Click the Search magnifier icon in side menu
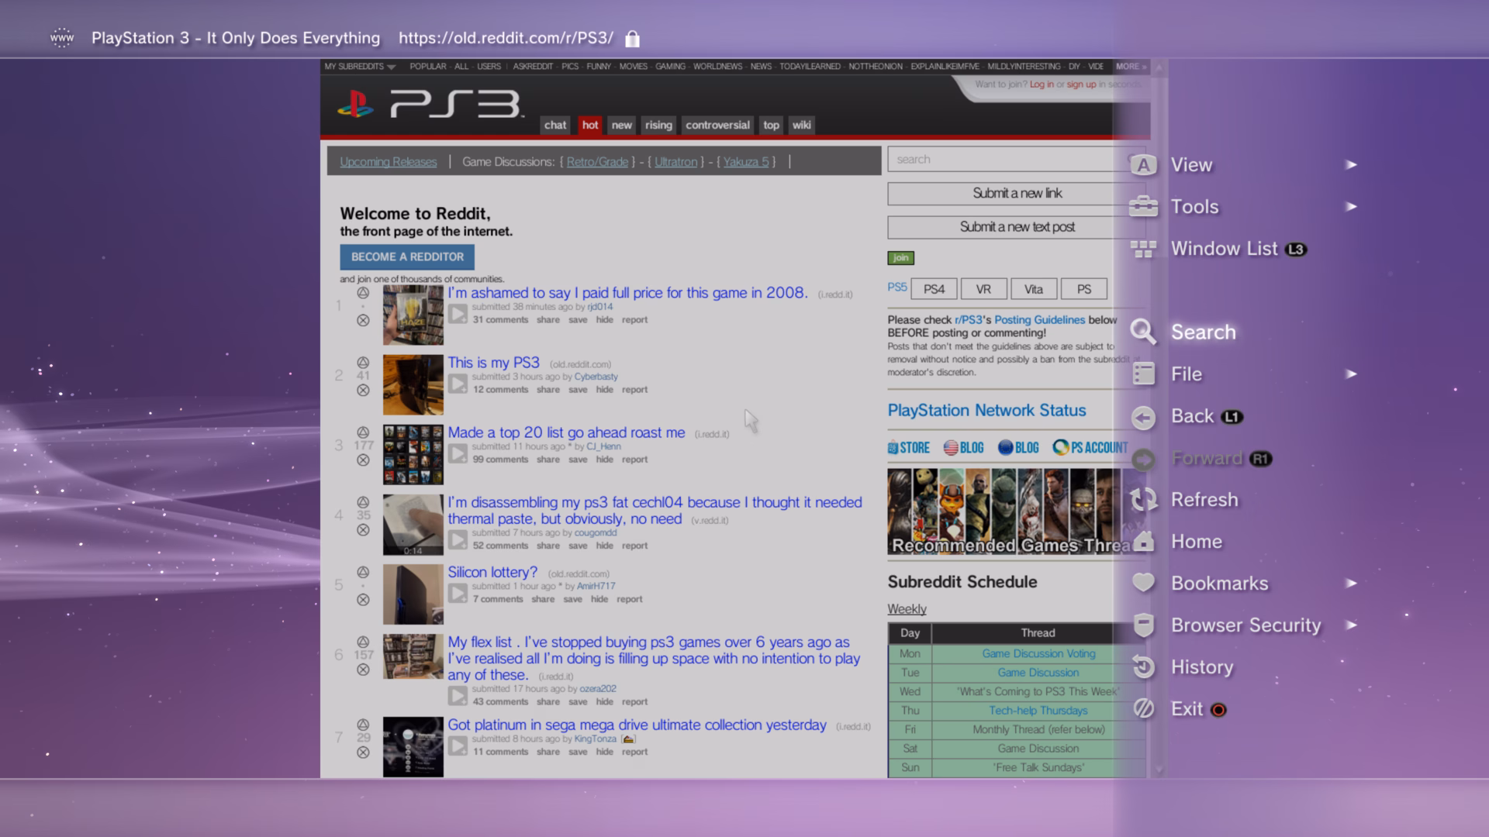Image resolution: width=1489 pixels, height=837 pixels. click(1143, 332)
